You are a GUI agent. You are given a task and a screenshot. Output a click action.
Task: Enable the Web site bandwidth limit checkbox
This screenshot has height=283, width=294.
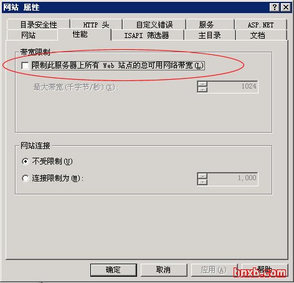point(25,66)
